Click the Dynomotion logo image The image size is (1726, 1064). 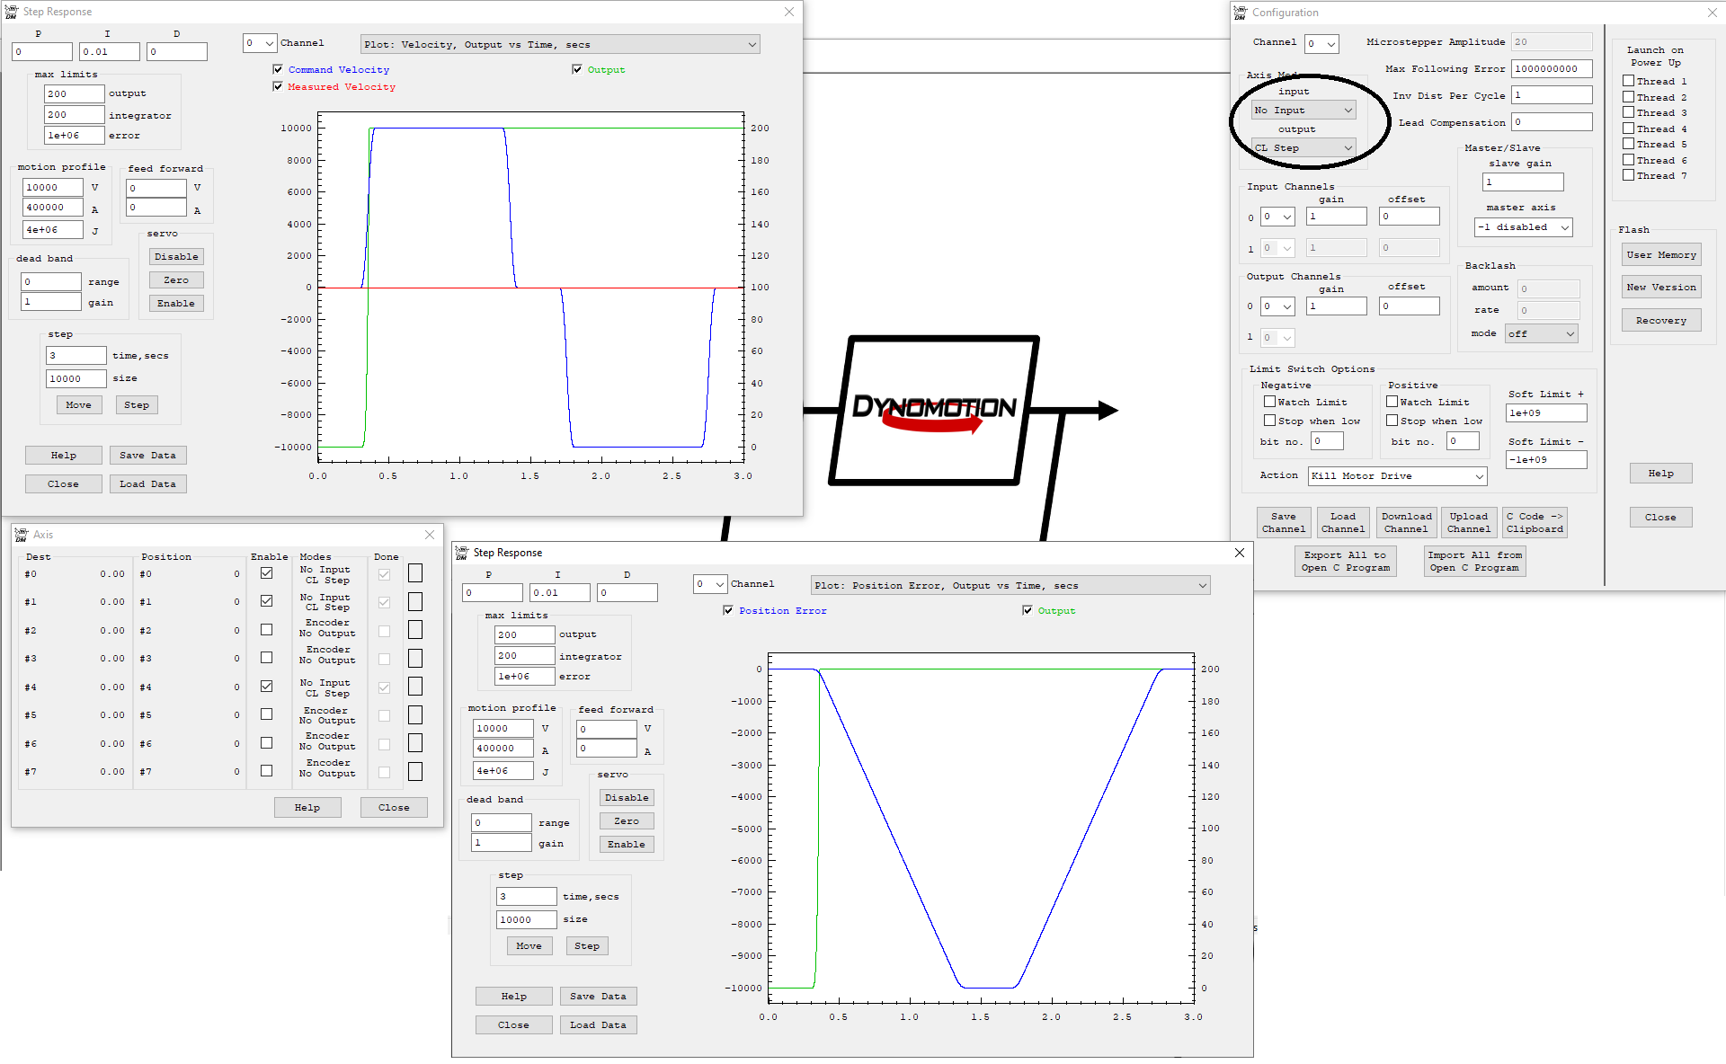pos(933,411)
